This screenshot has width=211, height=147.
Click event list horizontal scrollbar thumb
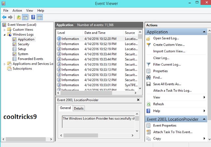[x=87, y=93]
